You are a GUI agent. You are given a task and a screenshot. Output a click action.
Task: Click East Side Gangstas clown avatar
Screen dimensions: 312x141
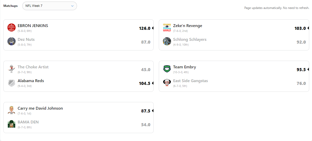coord(167,83)
